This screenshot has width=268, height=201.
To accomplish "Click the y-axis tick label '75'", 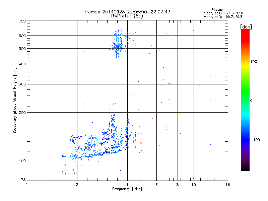I will pyautogui.click(x=23, y=180).
